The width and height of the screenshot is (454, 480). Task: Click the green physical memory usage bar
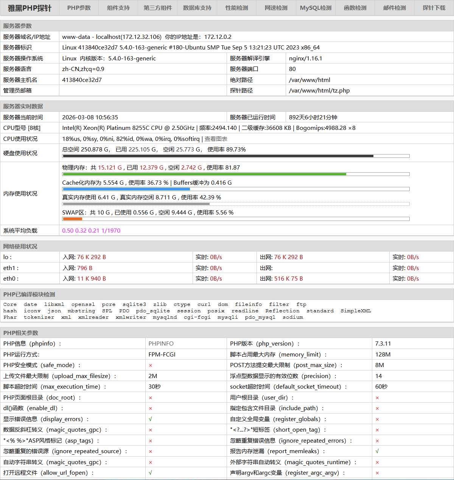point(204,174)
